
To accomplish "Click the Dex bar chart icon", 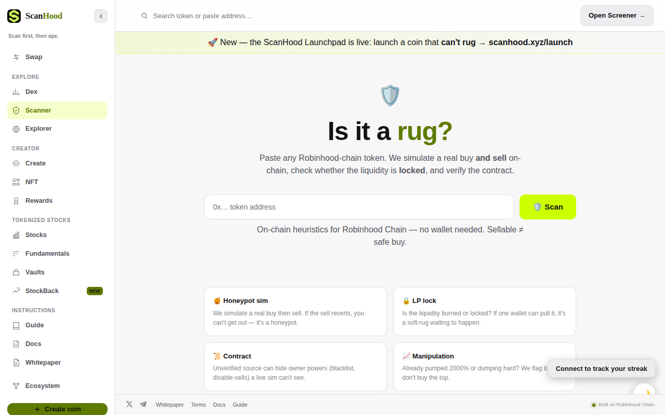I will pyautogui.click(x=16, y=92).
